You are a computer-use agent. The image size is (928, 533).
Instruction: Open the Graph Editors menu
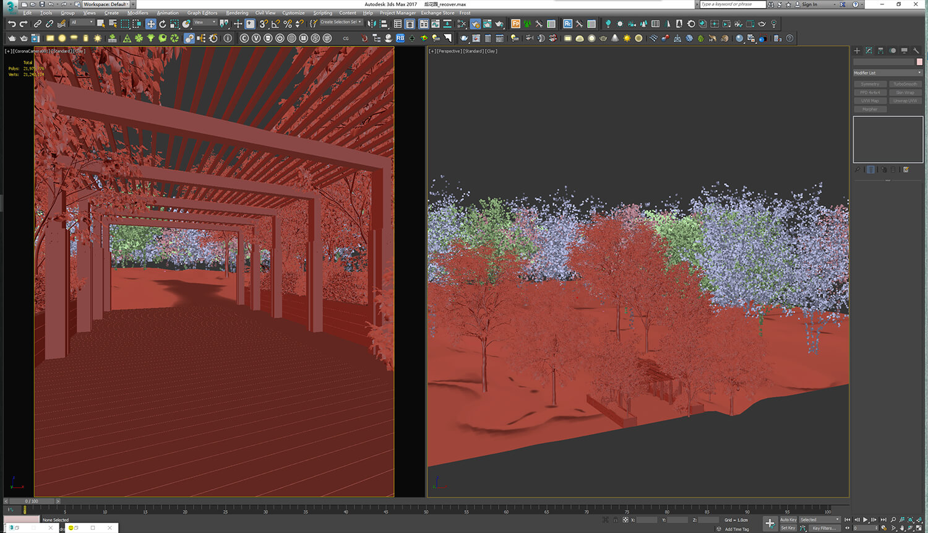point(202,13)
